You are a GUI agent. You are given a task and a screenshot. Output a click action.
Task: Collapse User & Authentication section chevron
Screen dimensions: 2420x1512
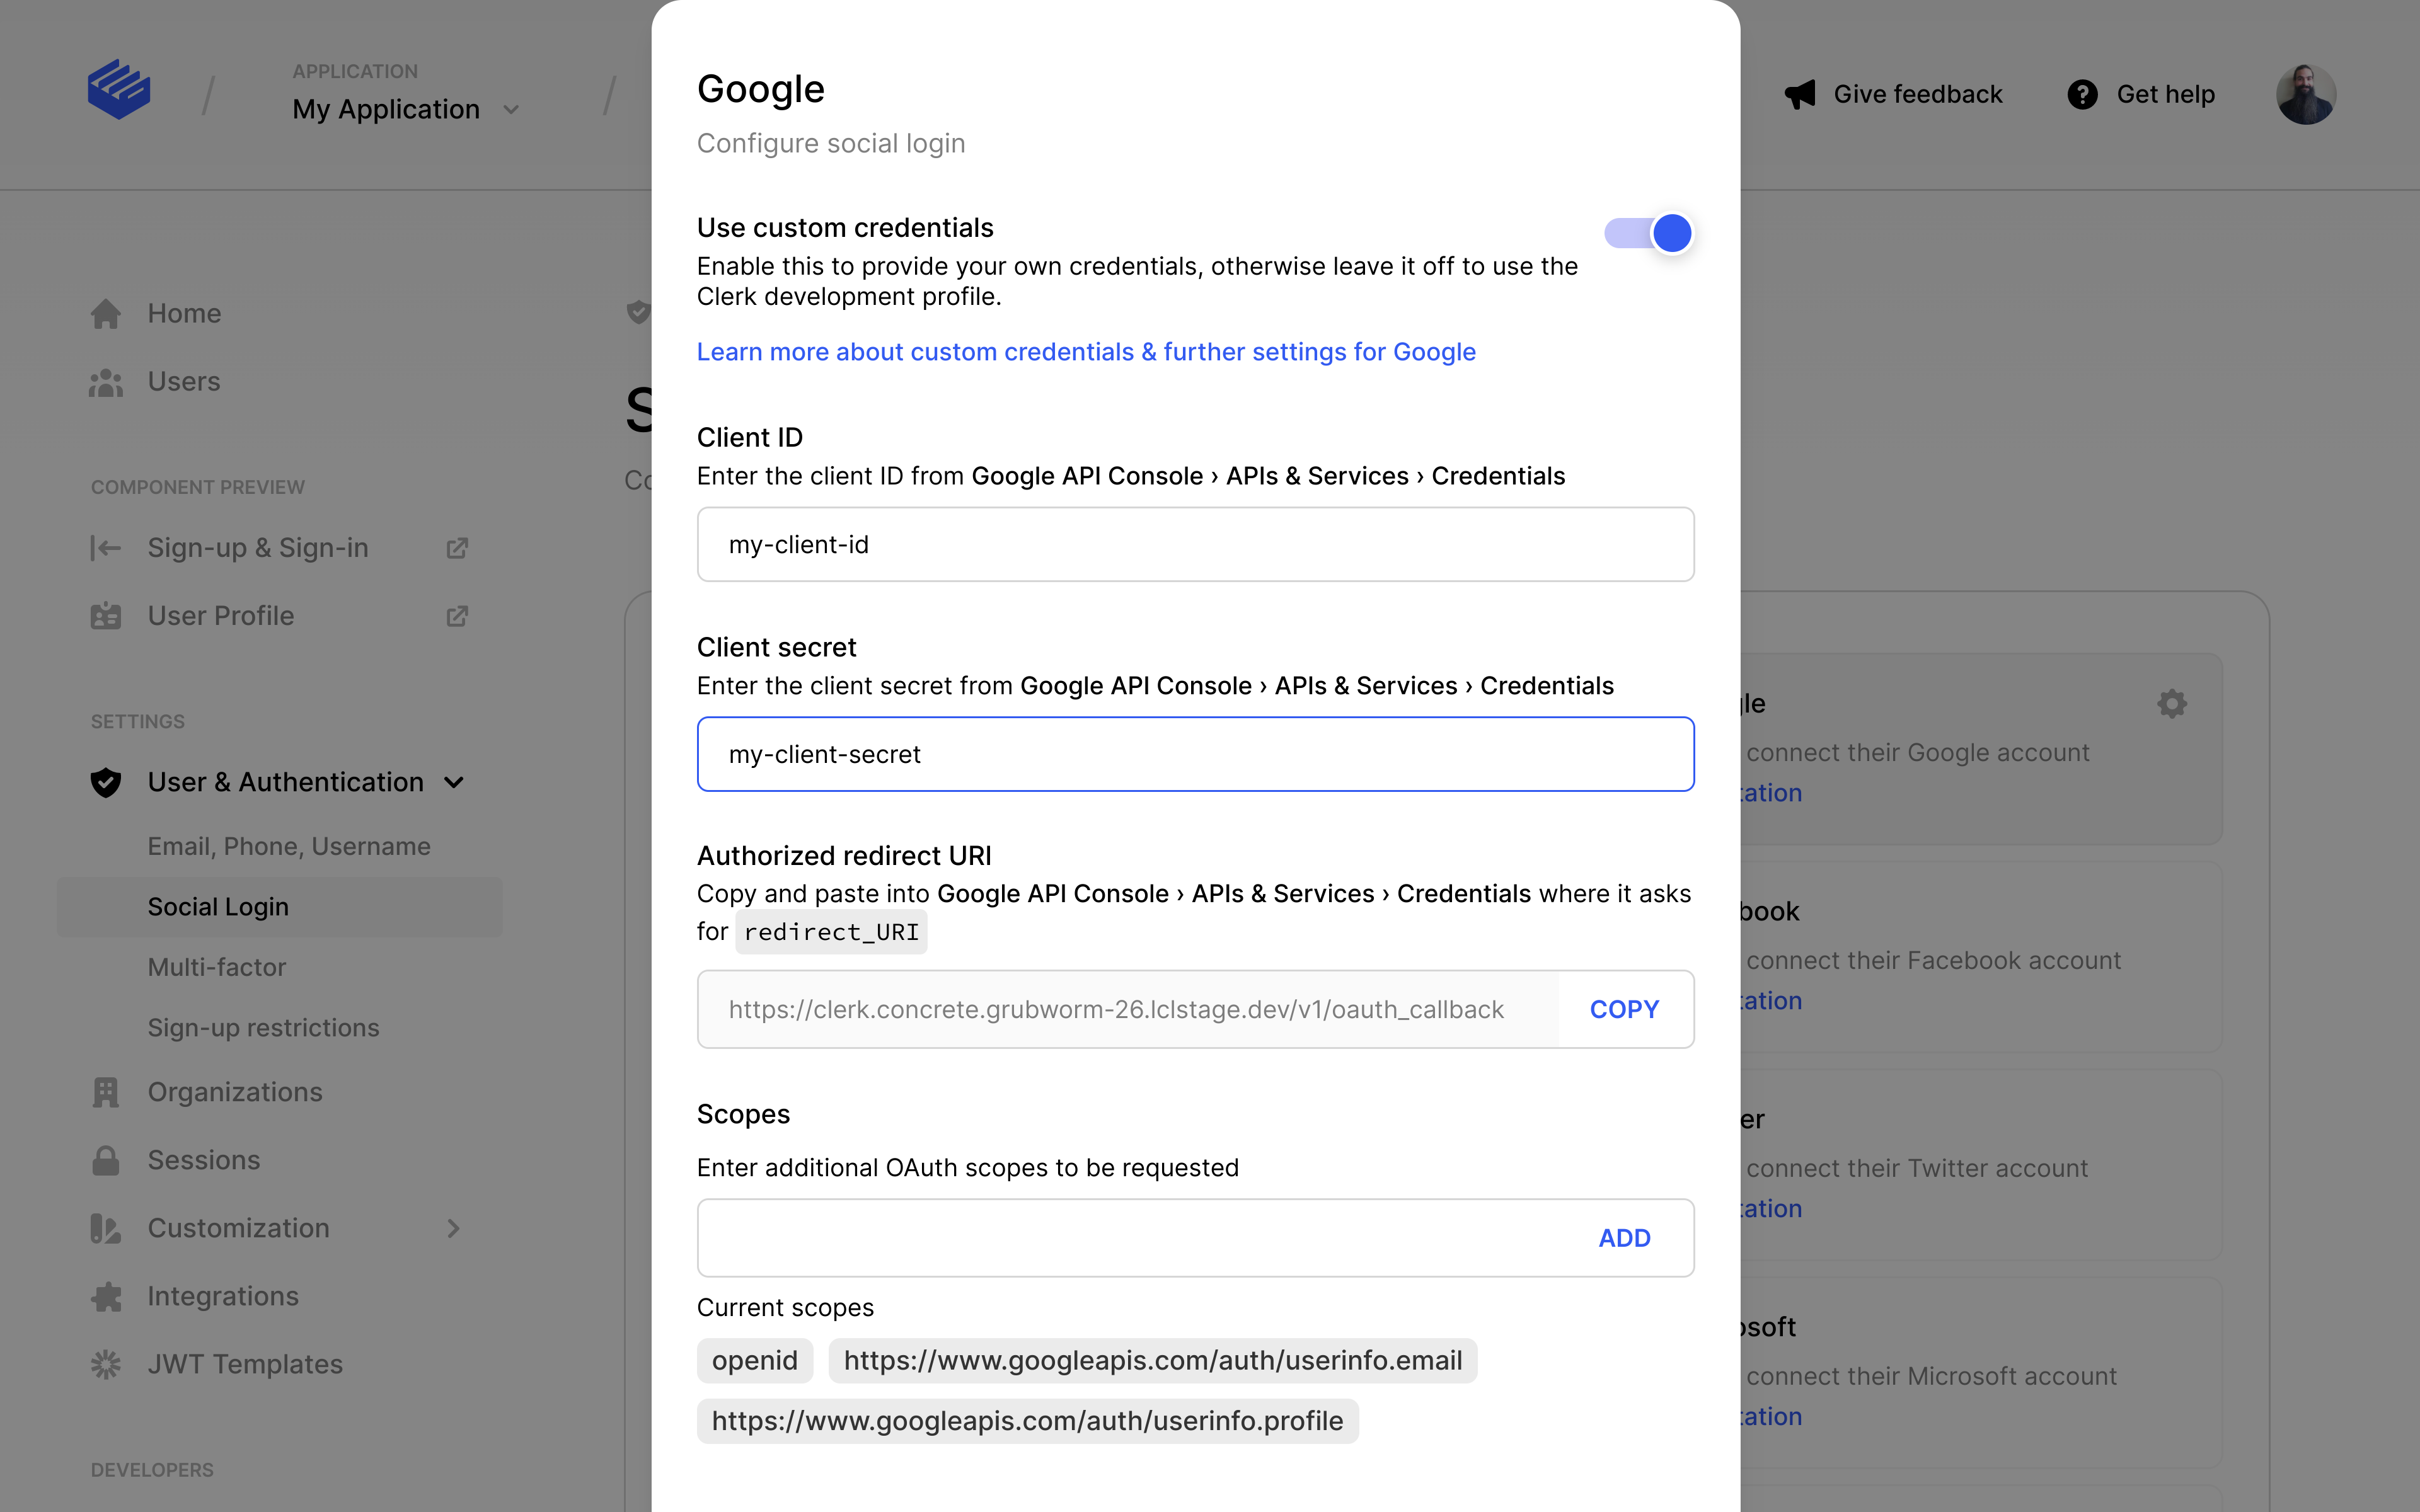[454, 782]
